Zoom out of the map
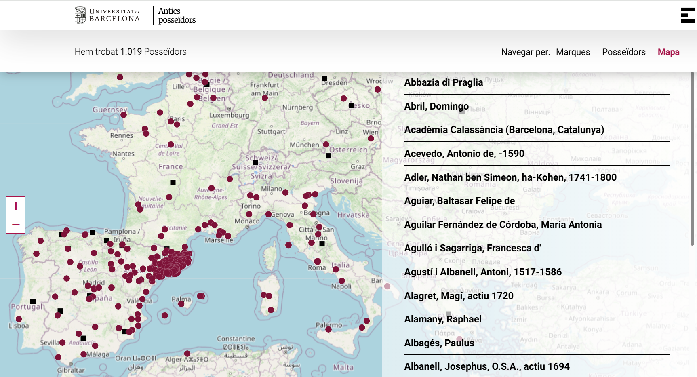Screen dimensions: 697x377 pyautogui.click(x=16, y=225)
